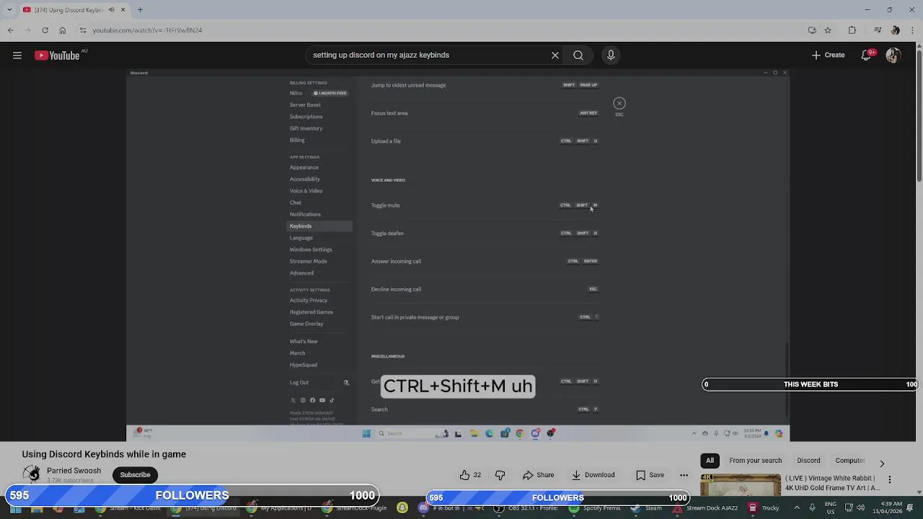Close the Using Discord Keybinds tab
The image size is (923, 519).
click(x=123, y=10)
